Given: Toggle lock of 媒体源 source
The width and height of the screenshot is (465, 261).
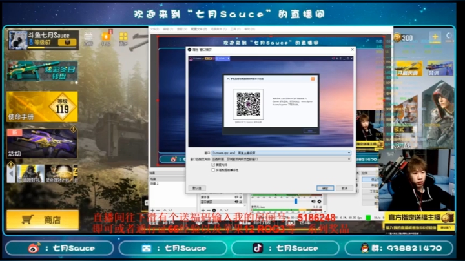Looking at the screenshot, I should 240,197.
